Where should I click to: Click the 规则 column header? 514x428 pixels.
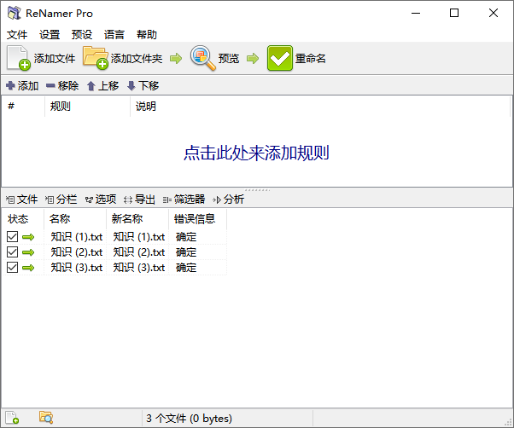88,107
